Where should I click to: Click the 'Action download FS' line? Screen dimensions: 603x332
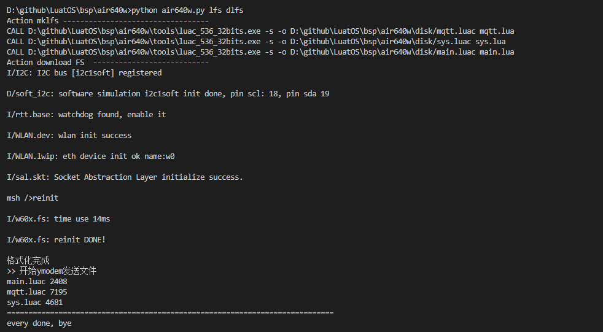point(107,63)
